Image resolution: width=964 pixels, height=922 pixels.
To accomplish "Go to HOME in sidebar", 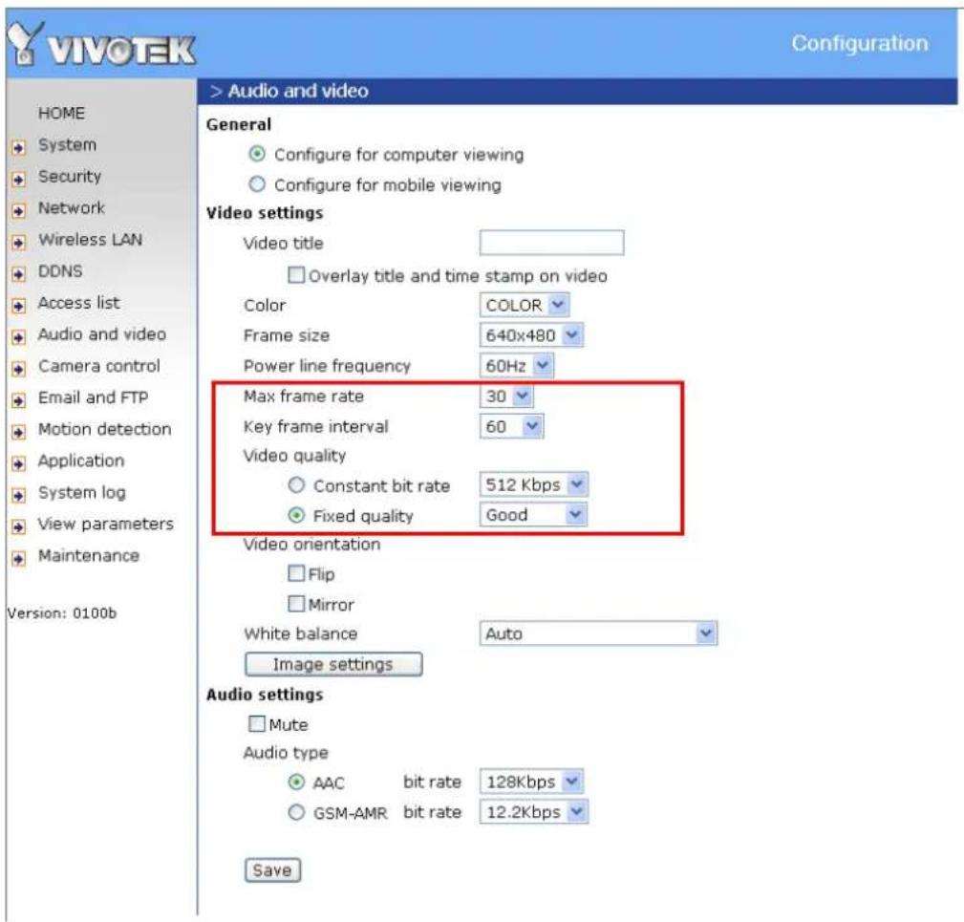I will [x=61, y=113].
